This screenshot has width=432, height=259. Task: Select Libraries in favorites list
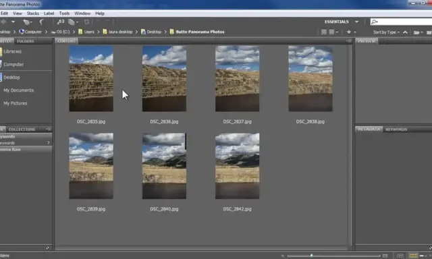coord(12,51)
